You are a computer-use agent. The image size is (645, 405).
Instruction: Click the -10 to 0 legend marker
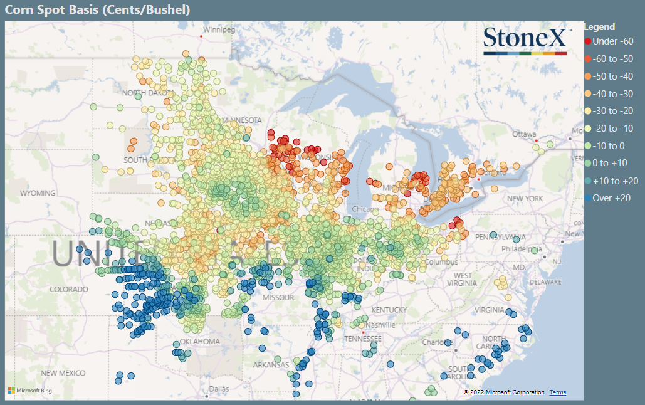point(588,145)
